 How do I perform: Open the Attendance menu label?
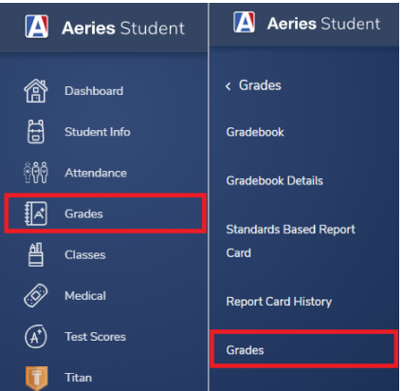click(96, 173)
